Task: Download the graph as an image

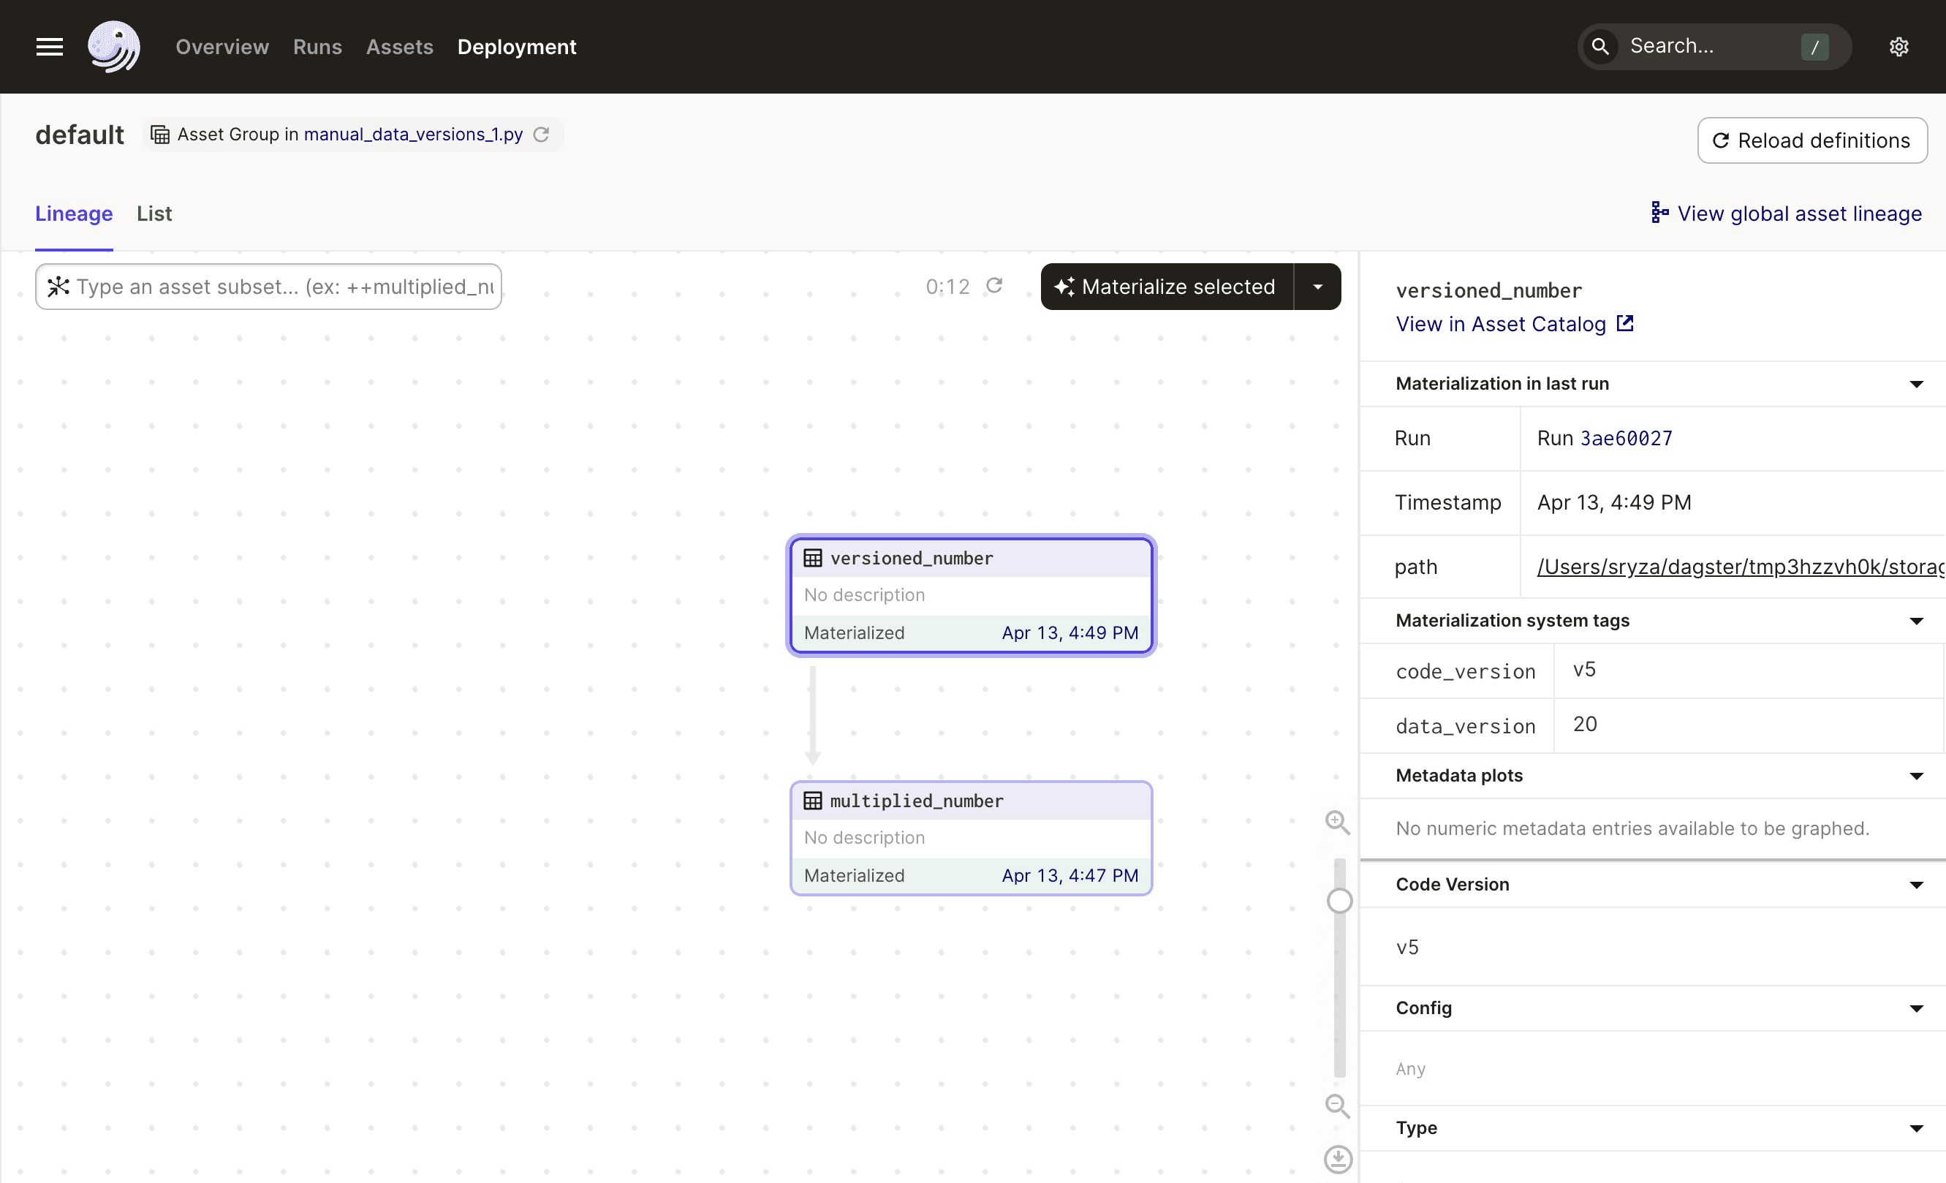Action: point(1338,1160)
